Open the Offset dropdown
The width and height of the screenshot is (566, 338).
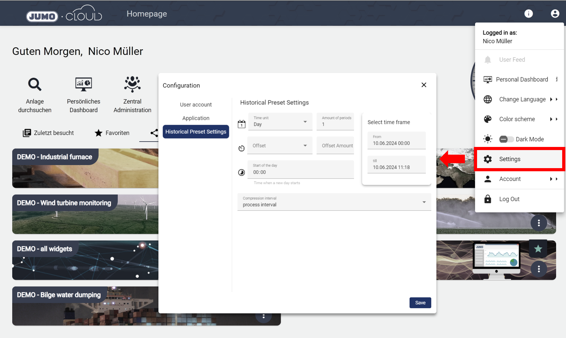tap(280, 146)
